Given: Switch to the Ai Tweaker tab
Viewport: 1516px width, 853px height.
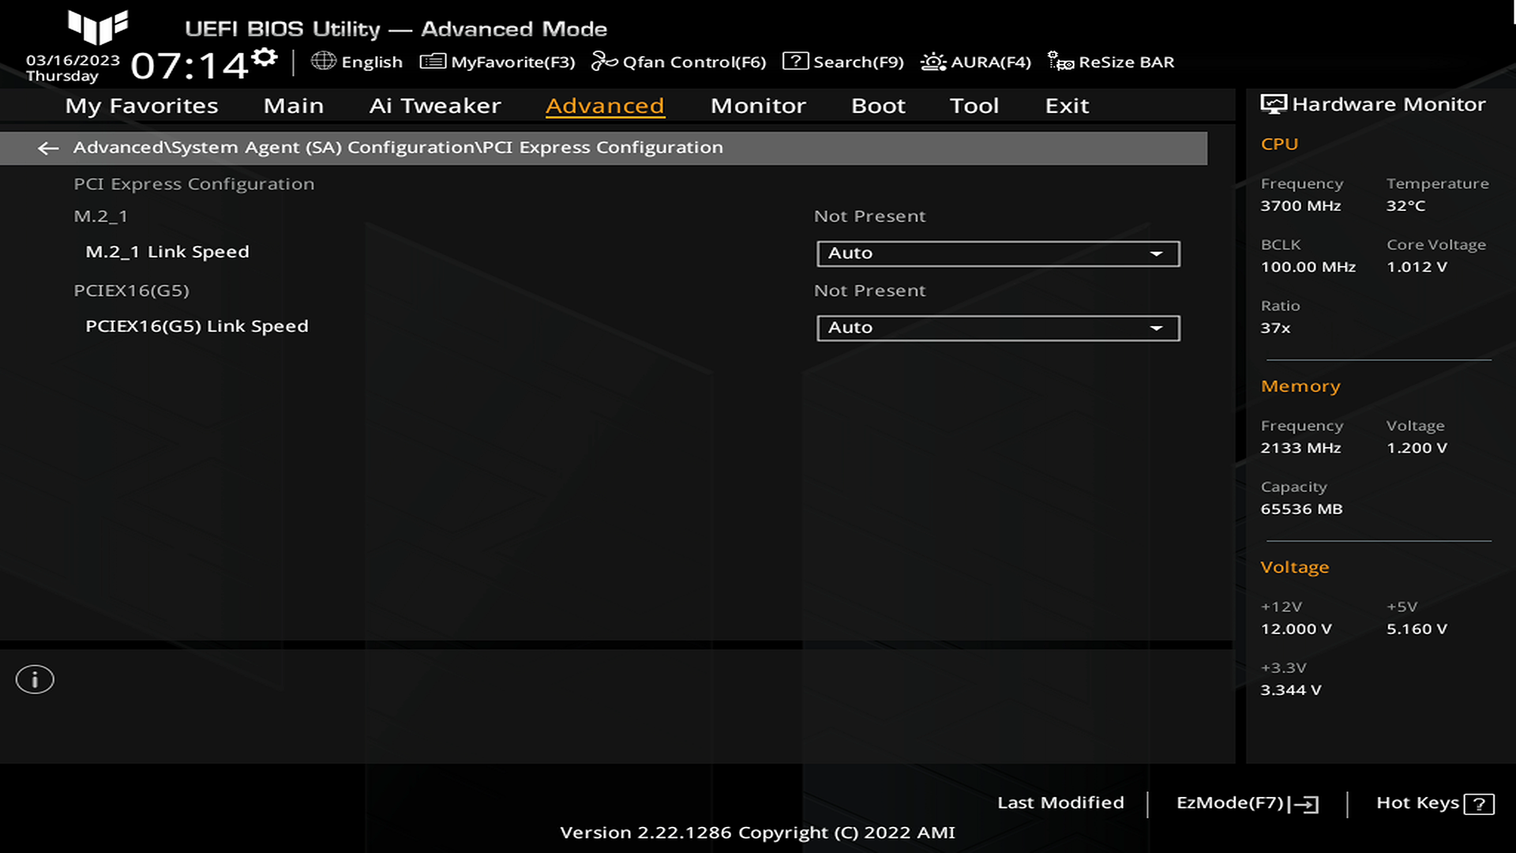Looking at the screenshot, I should pos(434,106).
